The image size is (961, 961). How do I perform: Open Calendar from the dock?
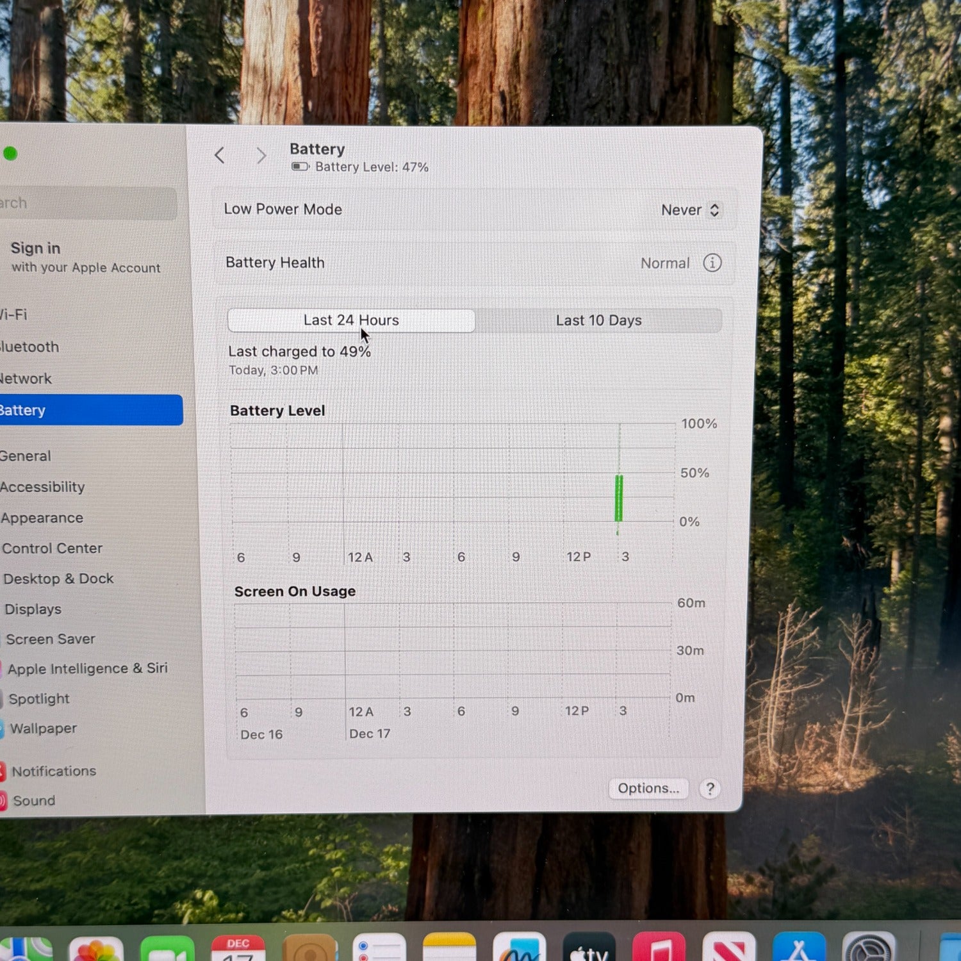(x=238, y=949)
